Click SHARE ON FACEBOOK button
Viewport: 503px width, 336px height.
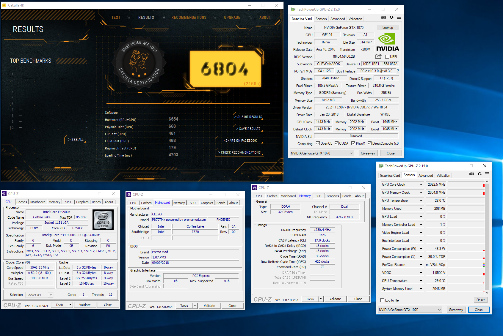(x=239, y=141)
